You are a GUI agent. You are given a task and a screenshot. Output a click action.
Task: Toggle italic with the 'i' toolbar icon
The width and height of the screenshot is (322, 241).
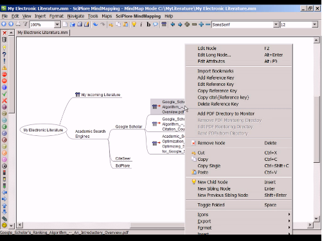(141, 24)
